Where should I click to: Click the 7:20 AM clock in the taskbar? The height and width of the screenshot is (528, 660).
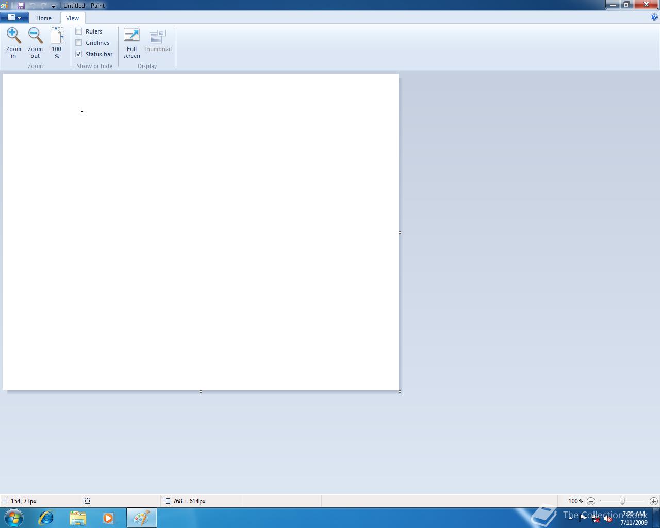[x=634, y=514]
